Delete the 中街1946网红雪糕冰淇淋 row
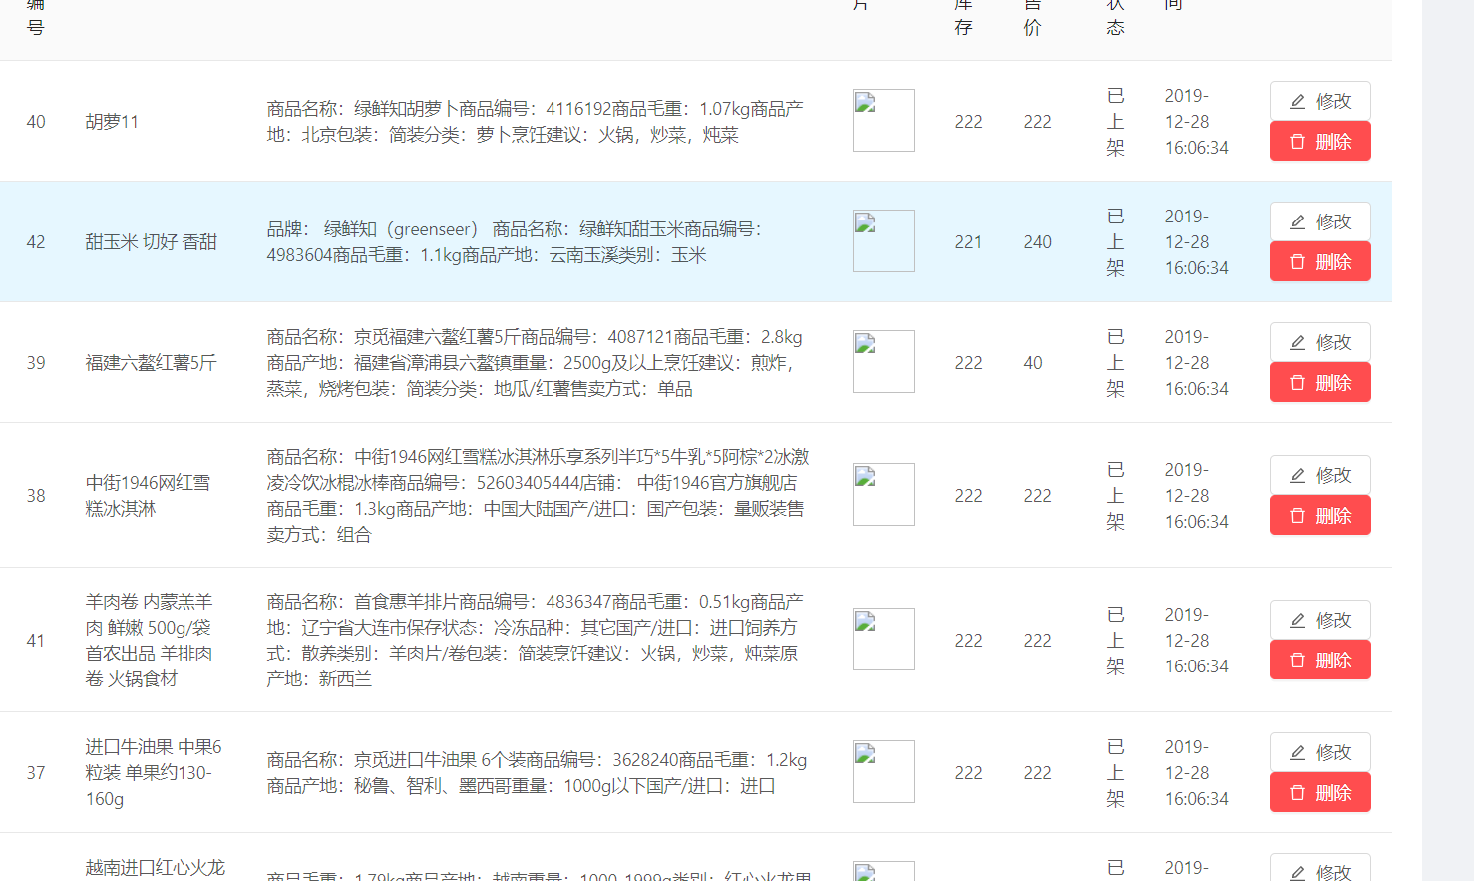 (1319, 515)
